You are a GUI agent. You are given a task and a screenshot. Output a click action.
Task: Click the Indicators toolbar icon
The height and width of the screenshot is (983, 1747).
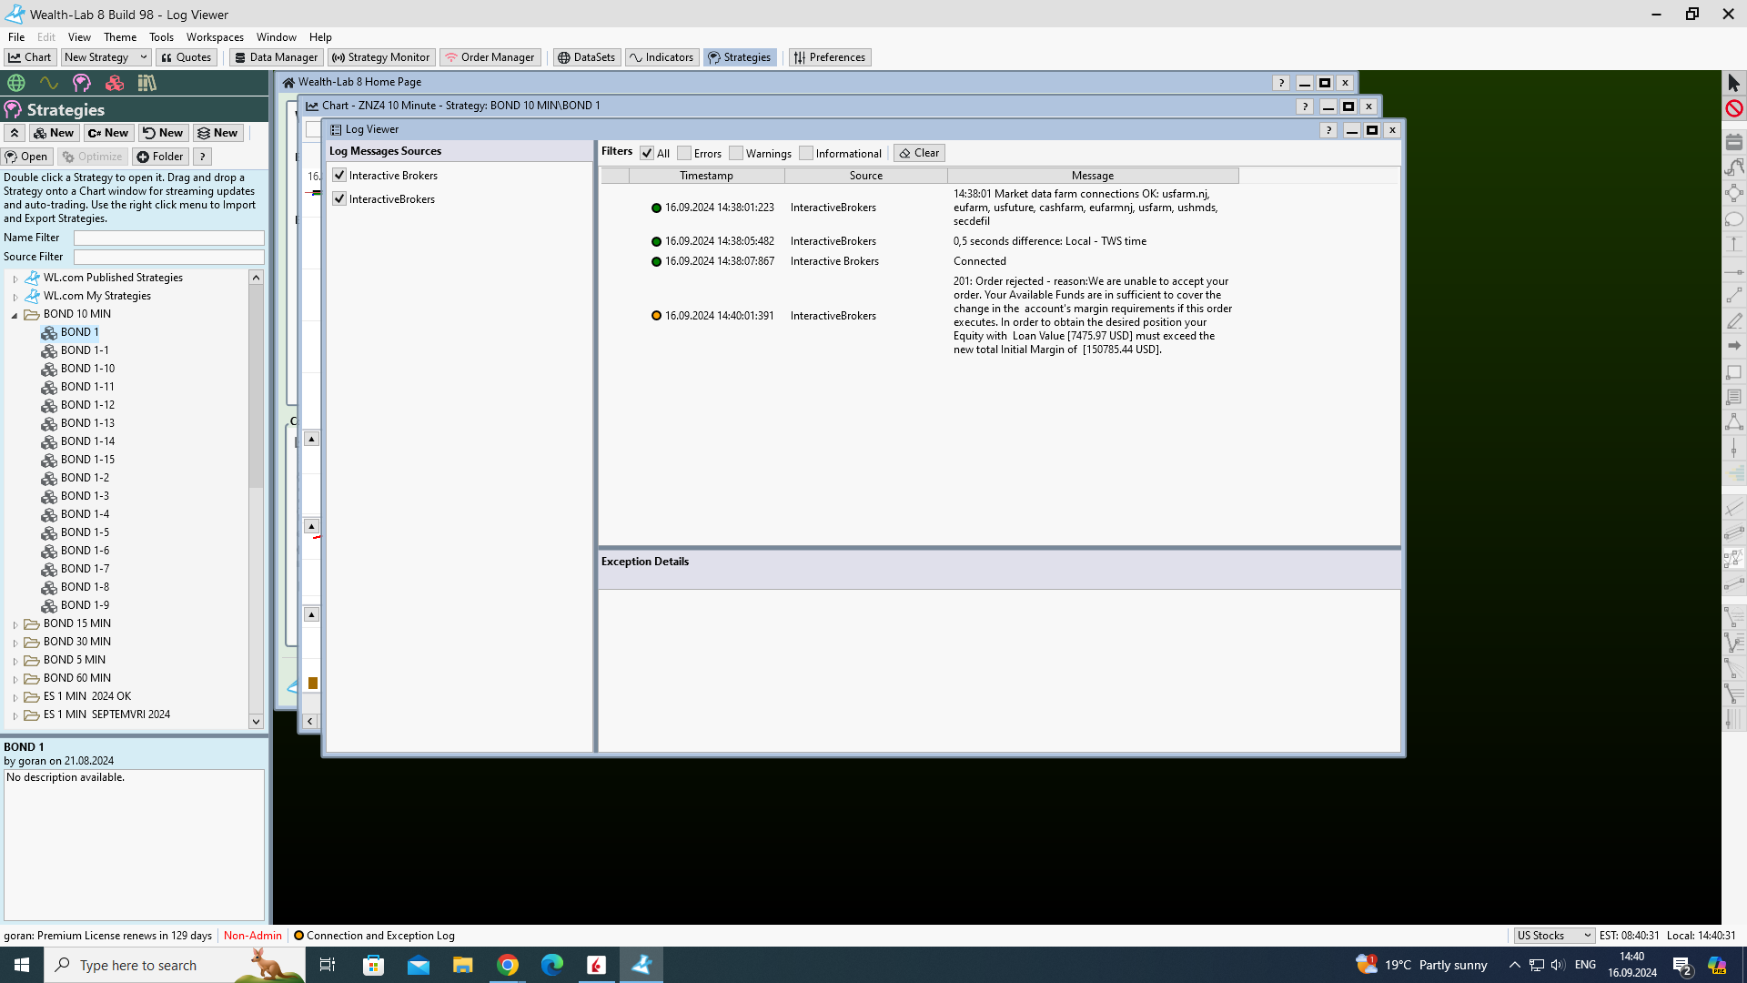point(661,57)
